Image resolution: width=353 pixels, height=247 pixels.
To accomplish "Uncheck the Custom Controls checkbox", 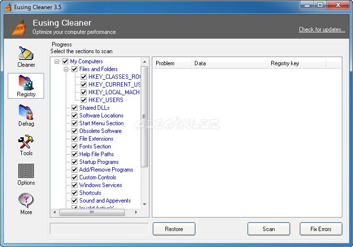I will click(x=74, y=177).
